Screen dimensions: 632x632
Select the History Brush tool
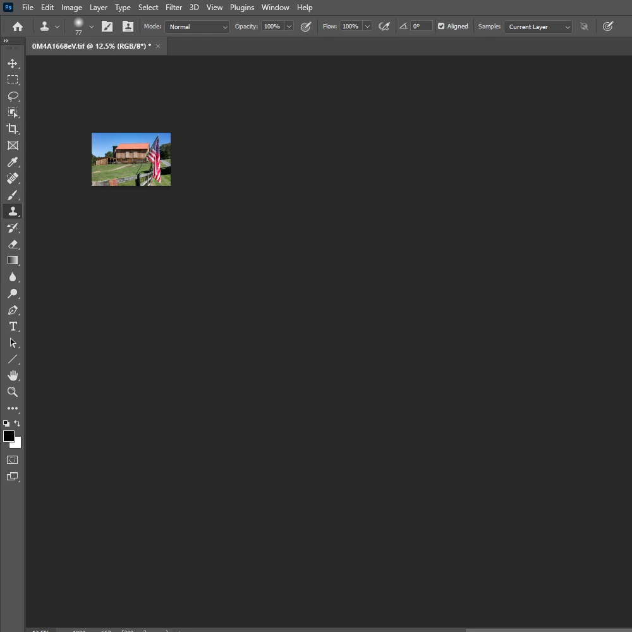click(13, 228)
